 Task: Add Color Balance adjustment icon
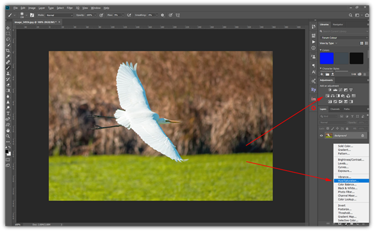click(x=333, y=96)
